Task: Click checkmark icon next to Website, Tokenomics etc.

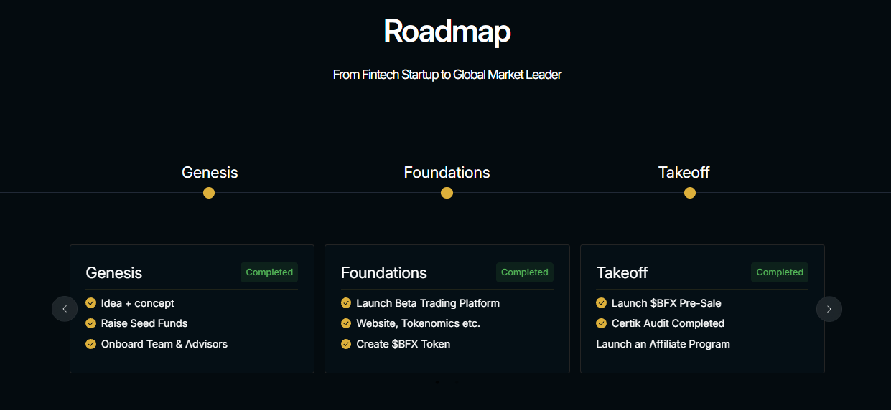Action: pyautogui.click(x=346, y=323)
